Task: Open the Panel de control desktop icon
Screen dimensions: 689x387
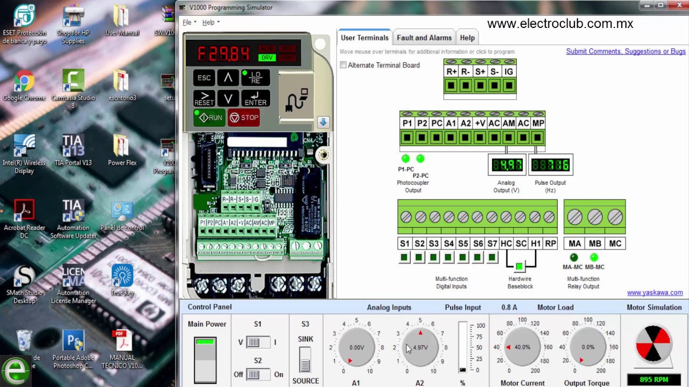Action: [x=122, y=216]
